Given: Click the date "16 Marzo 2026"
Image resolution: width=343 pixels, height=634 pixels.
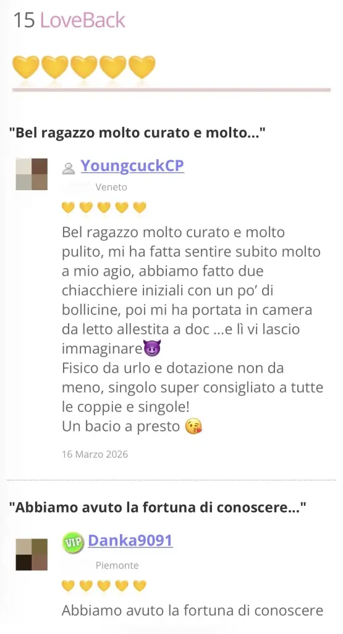Looking at the screenshot, I should tap(95, 454).
